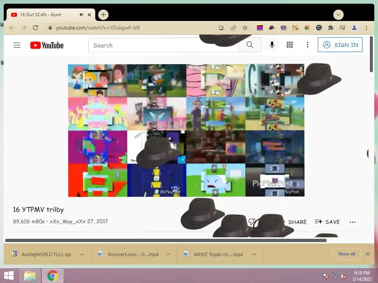Click the video player collage
This screenshot has width=378, height=283.
coord(186,130)
